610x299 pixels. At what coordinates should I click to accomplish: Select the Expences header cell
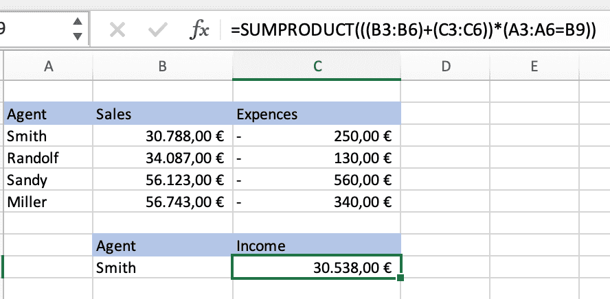click(317, 114)
